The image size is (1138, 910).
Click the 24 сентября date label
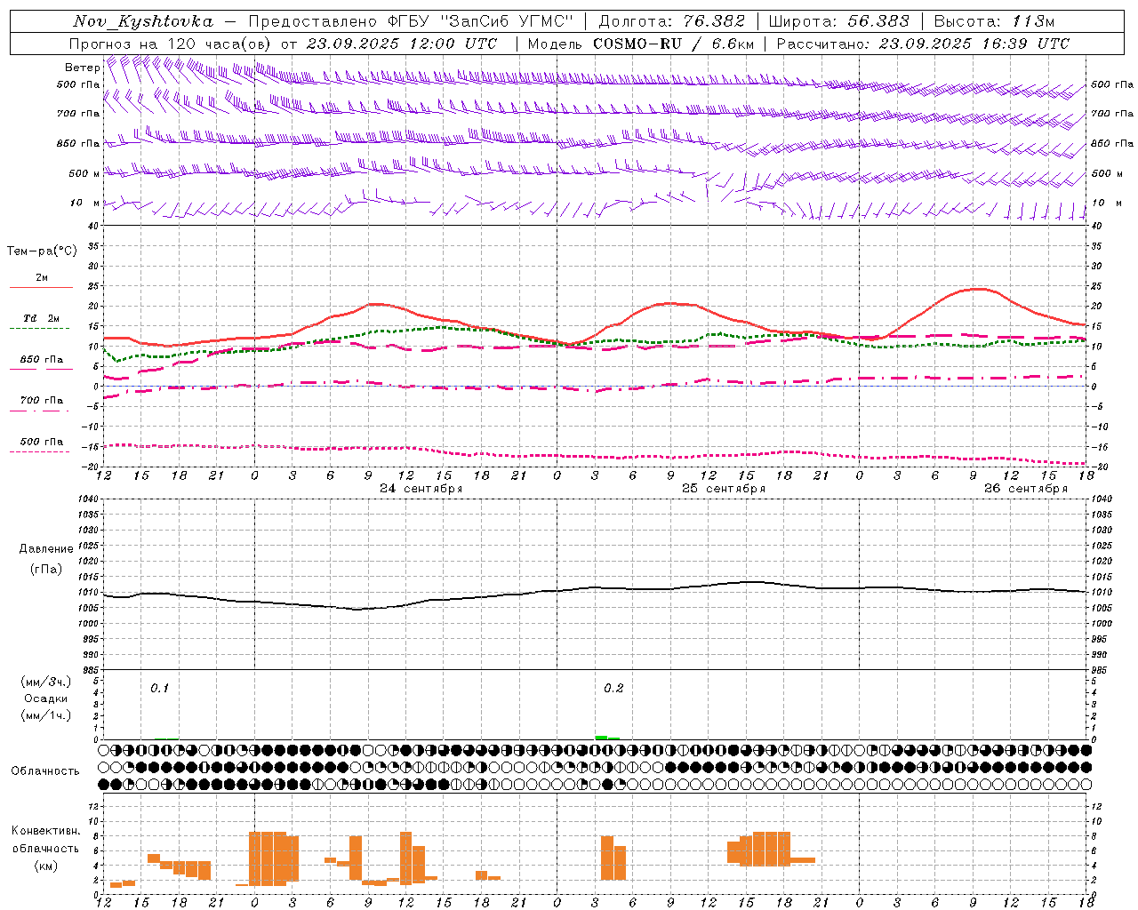point(421,489)
